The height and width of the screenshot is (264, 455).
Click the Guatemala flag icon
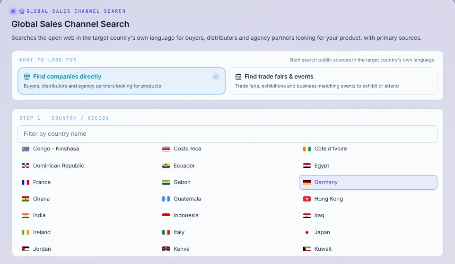(166, 199)
